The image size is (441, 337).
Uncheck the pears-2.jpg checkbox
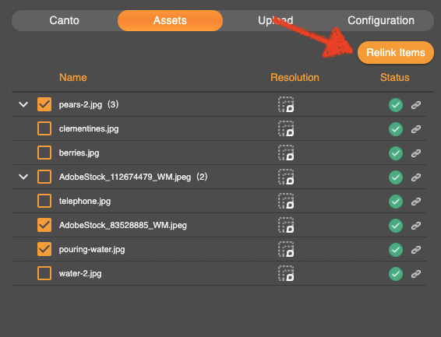tap(44, 104)
